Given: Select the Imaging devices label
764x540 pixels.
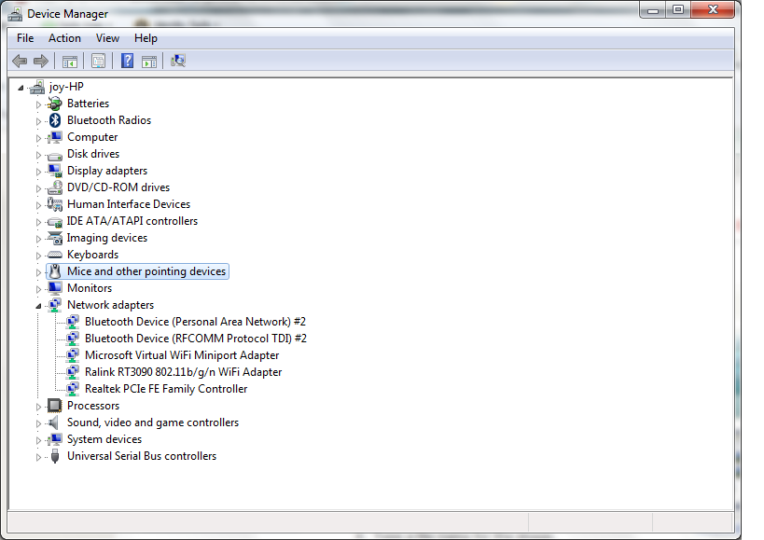Looking at the screenshot, I should [107, 238].
